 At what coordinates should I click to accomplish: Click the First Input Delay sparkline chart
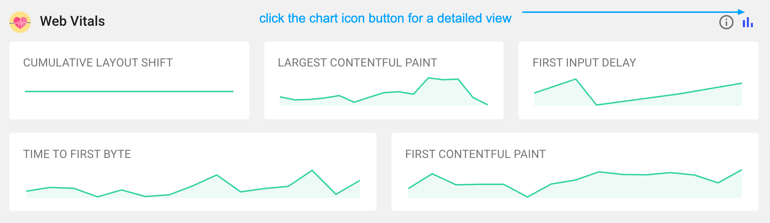638,92
